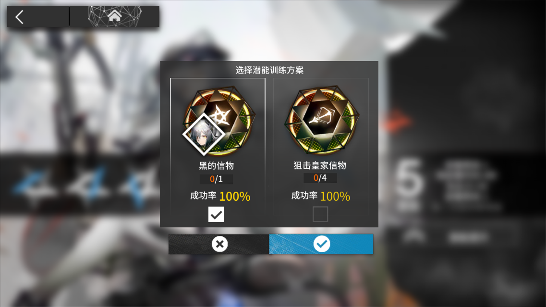Image resolution: width=546 pixels, height=307 pixels.
Task: Click the white X circle icon
Action: [x=220, y=244]
